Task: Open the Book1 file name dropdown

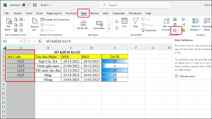Action: click(x=46, y=5)
